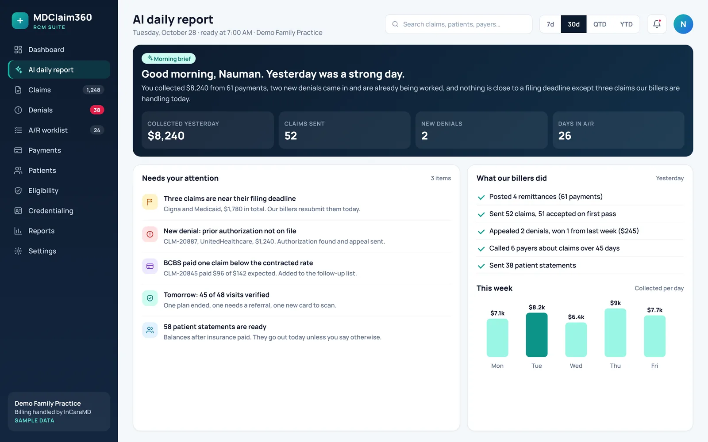Viewport: 708px width, 442px height.
Task: Click the search claims, patients, payers field
Action: [458, 24]
